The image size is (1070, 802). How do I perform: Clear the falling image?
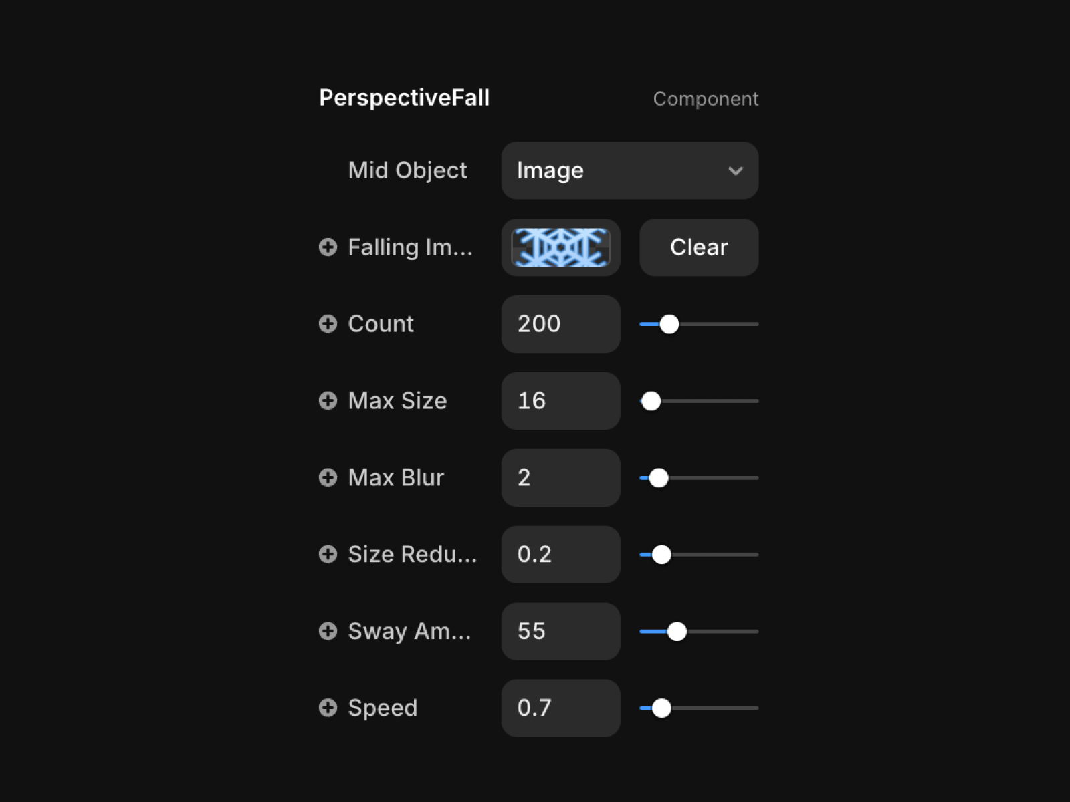pos(699,247)
